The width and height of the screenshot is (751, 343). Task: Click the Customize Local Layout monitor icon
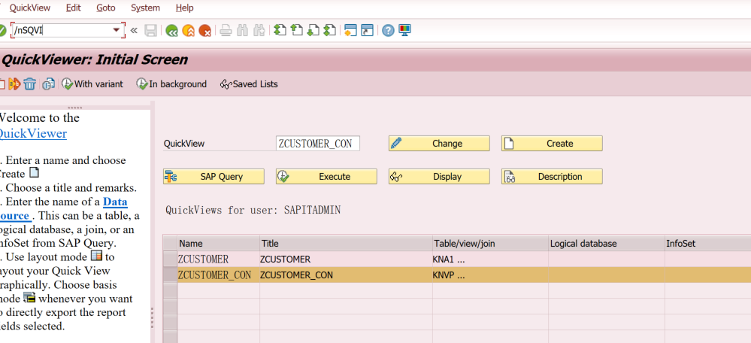(x=404, y=31)
